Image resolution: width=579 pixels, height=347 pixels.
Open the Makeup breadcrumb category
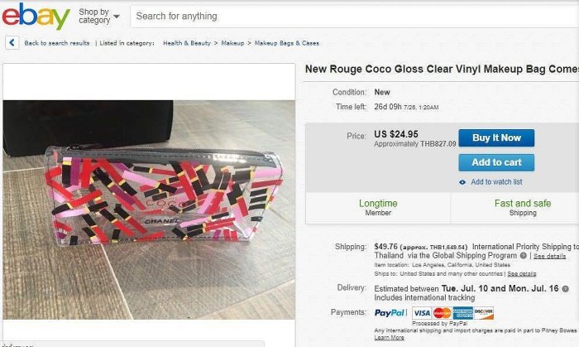pos(232,43)
